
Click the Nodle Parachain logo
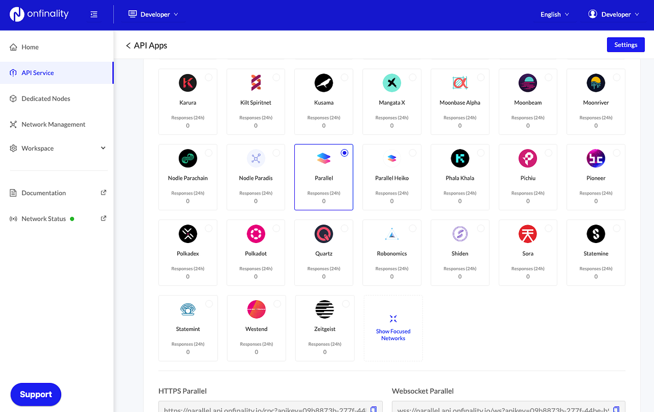point(188,158)
